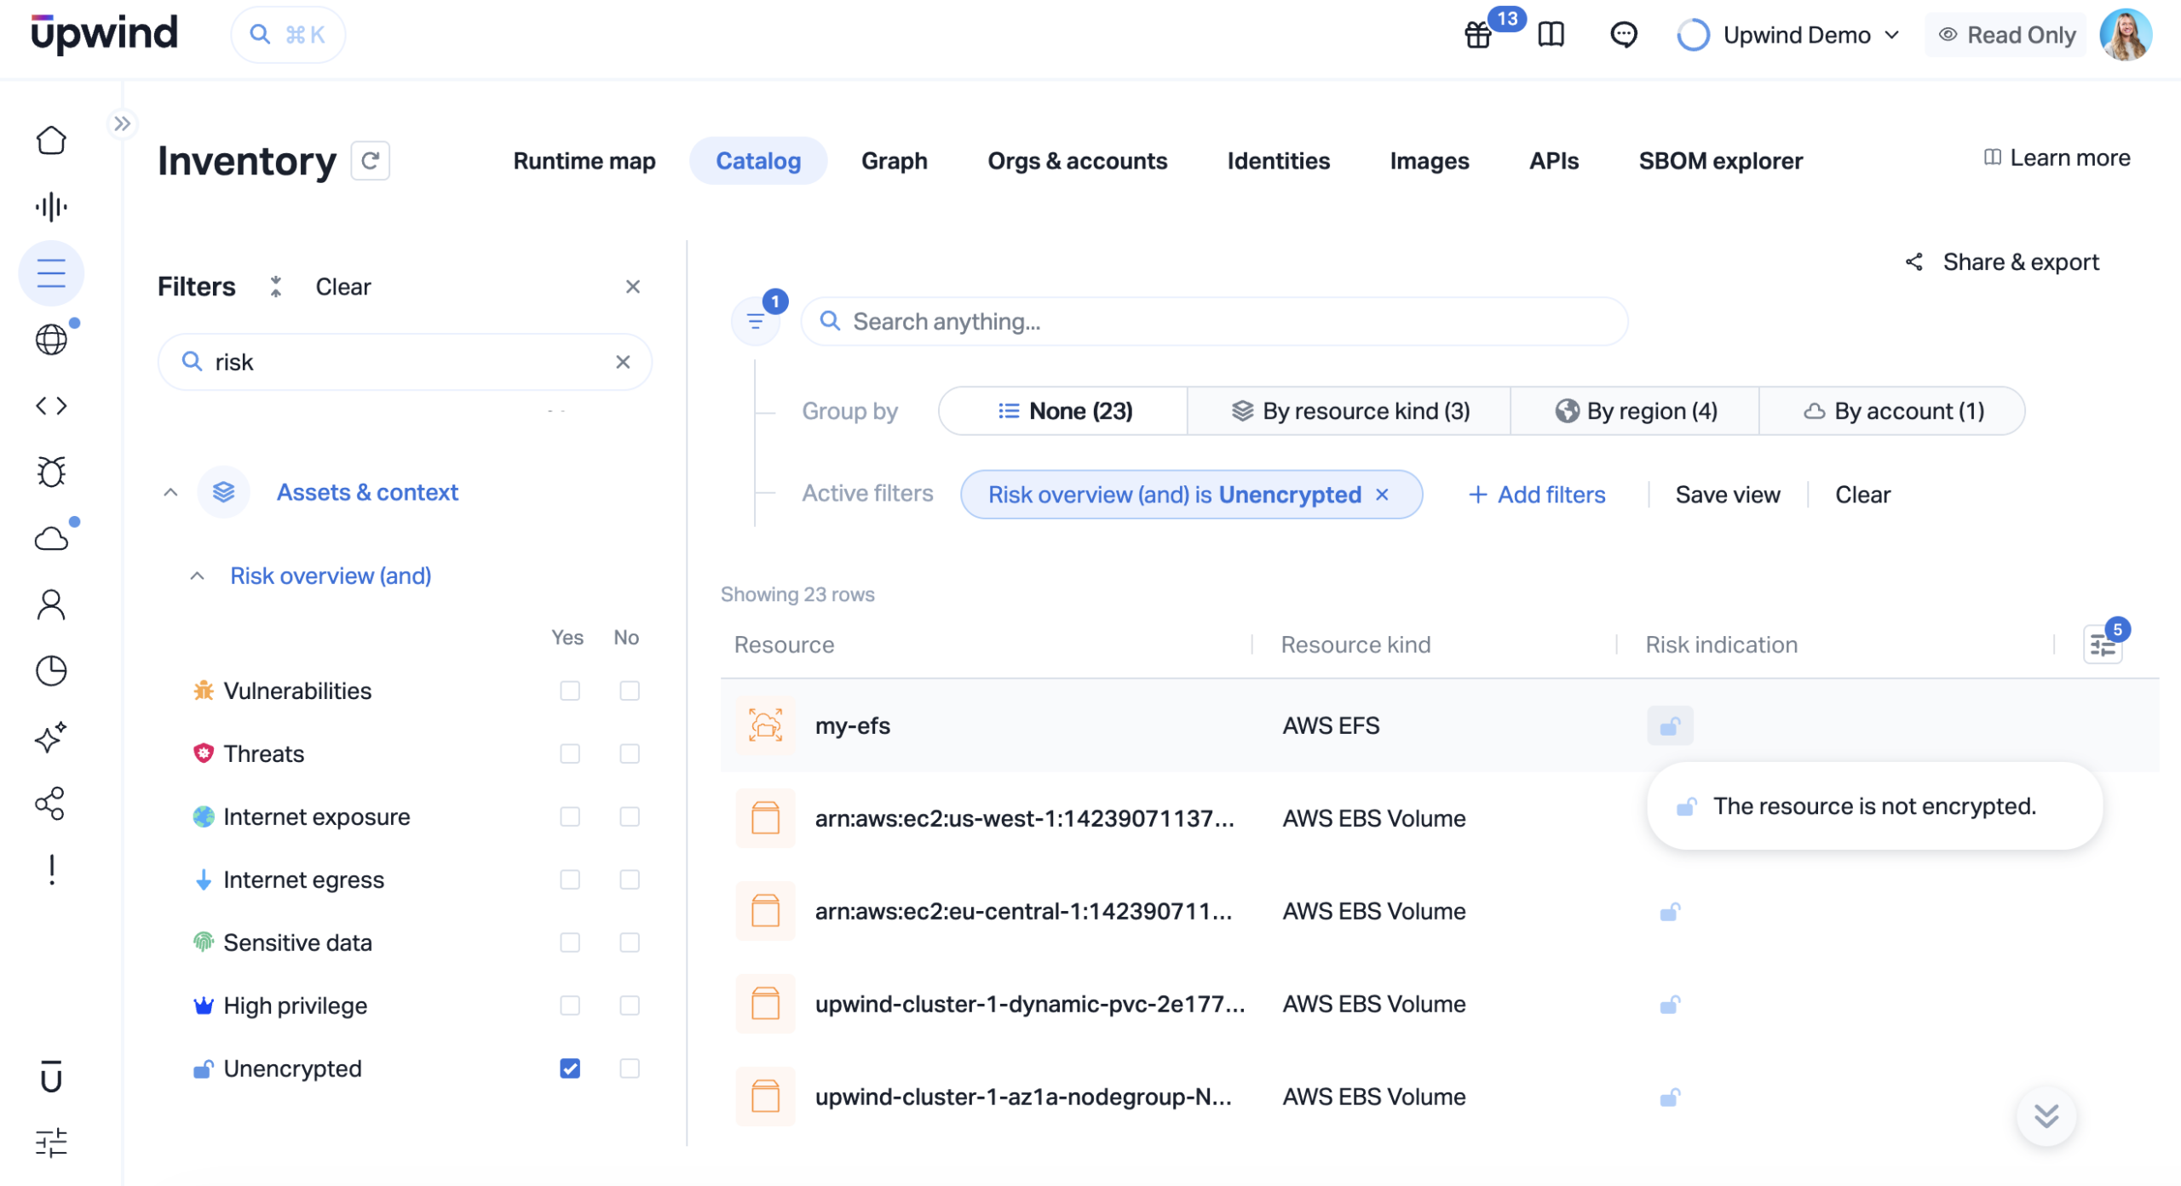Collapse all filters with the arrows icon
Screen dimensions: 2181x1186
click(275, 287)
